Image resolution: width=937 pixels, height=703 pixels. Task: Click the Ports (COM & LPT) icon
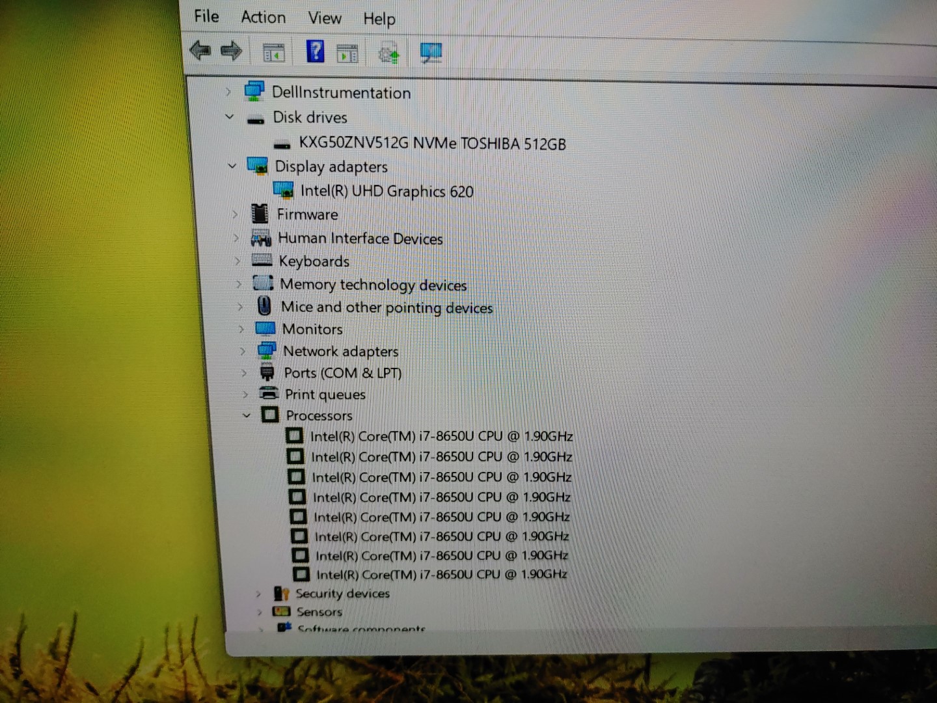(267, 373)
